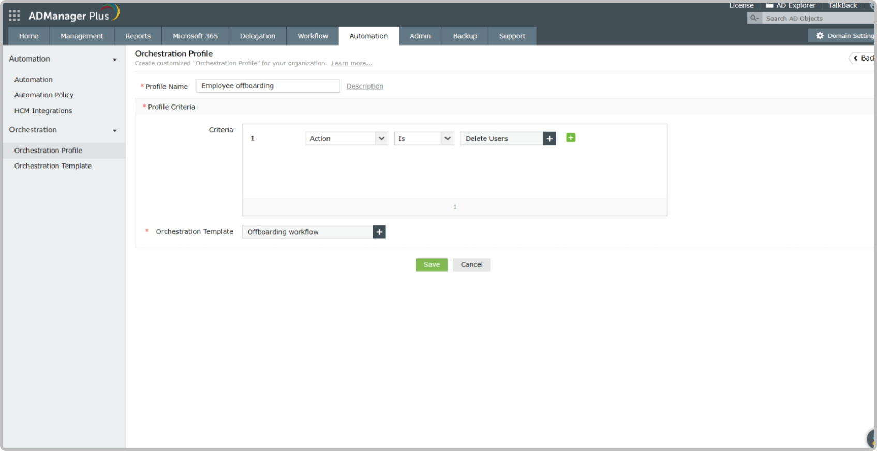Select Orchestration Template in the sidebar
Image resolution: width=877 pixels, height=451 pixels.
pyautogui.click(x=53, y=166)
